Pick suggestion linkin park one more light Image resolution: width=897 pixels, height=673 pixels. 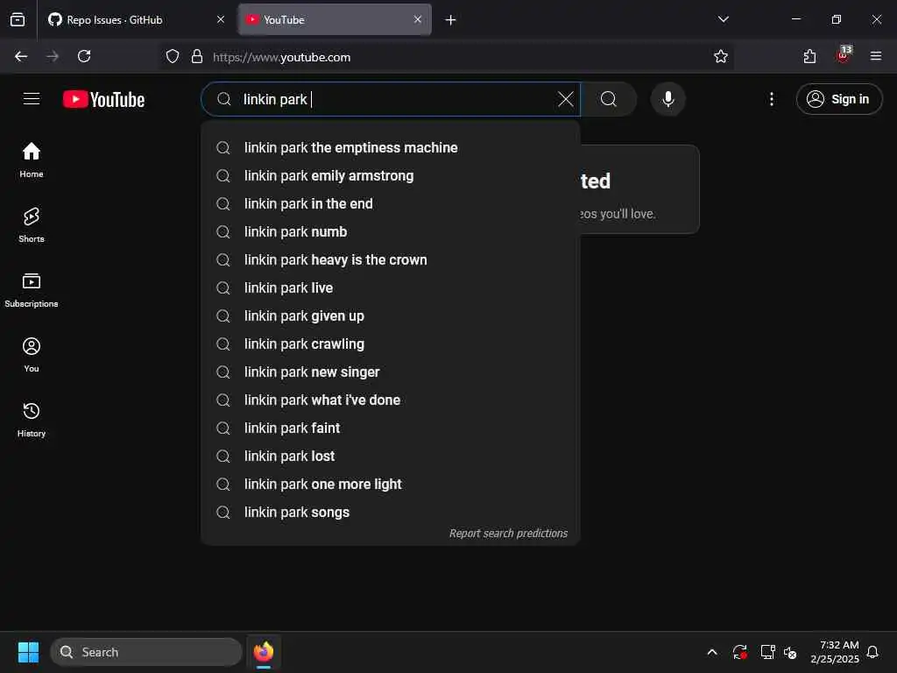pyautogui.click(x=391, y=484)
